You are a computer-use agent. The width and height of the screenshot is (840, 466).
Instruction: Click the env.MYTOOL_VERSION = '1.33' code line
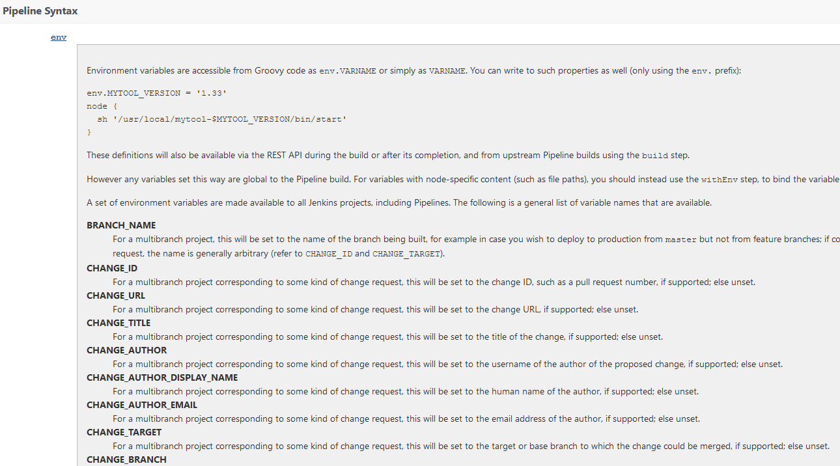pyautogui.click(x=156, y=93)
